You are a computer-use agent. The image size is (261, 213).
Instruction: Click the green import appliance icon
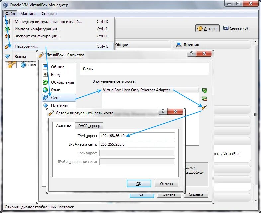[x=7, y=29]
